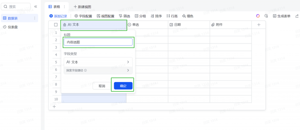Select the 文本 column header
Viewport: 300px width, 130px height.
tap(94, 25)
